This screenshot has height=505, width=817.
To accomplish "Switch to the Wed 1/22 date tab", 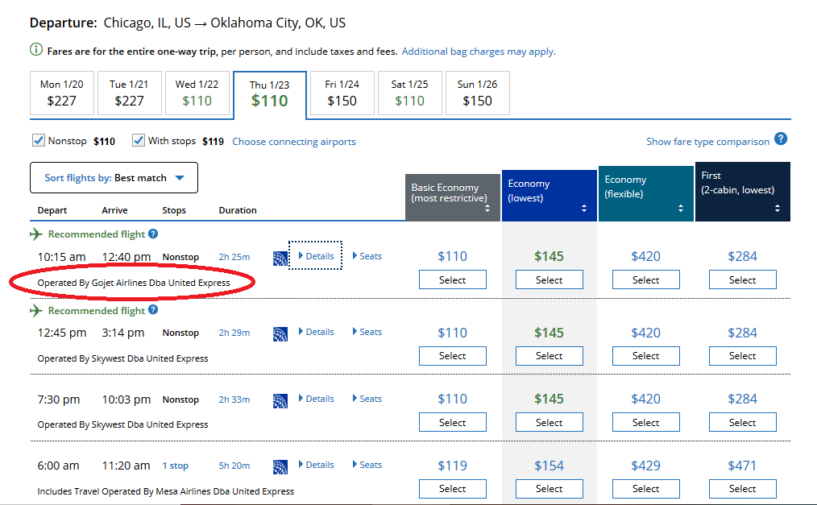I will (x=197, y=93).
